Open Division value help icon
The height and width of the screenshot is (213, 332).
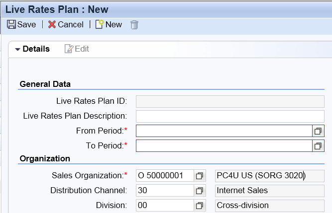(x=200, y=206)
